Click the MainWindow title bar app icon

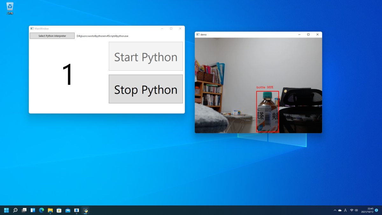pos(32,29)
